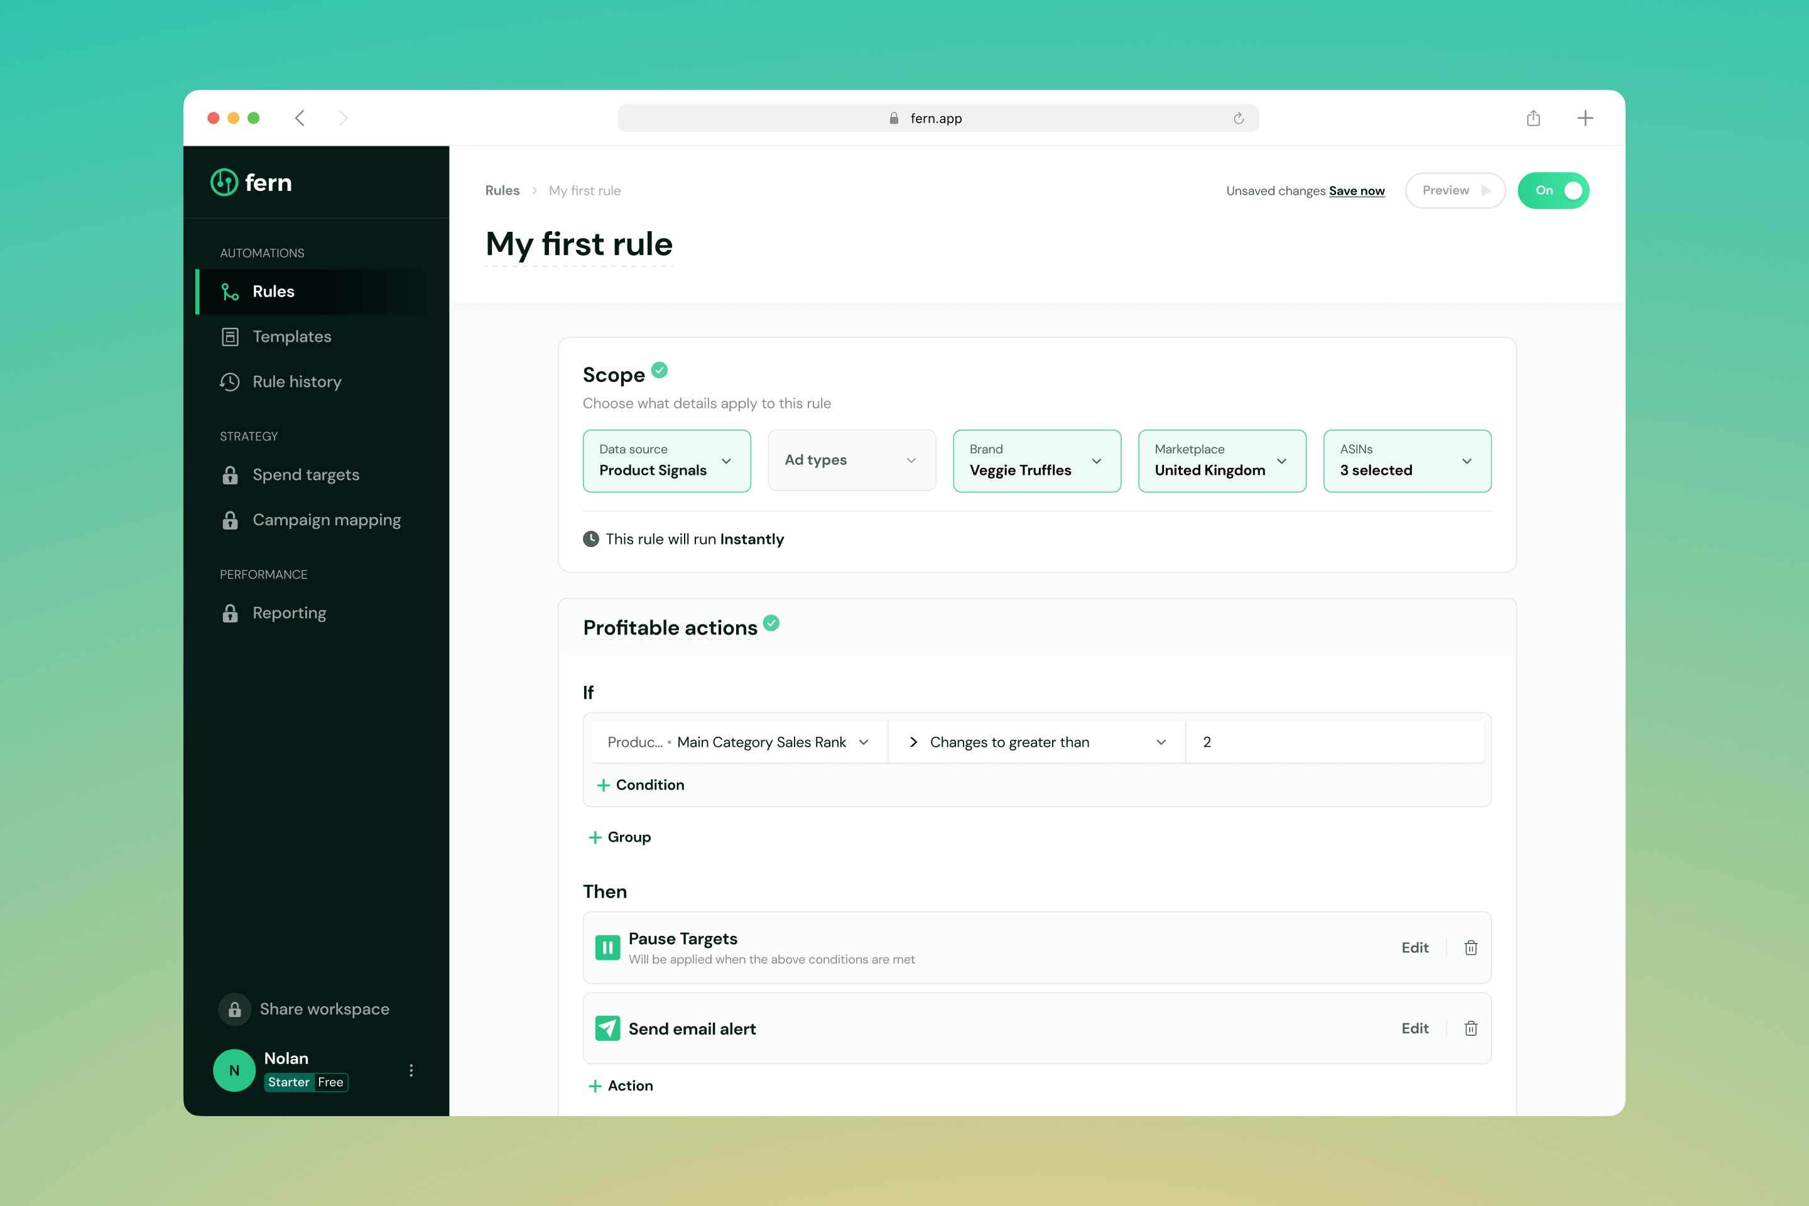1809x1206 pixels.
Task: Open the ASINs 3 selected dropdown
Action: click(1408, 460)
